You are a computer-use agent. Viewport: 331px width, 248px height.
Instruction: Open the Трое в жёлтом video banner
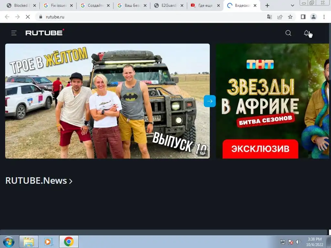(107, 101)
